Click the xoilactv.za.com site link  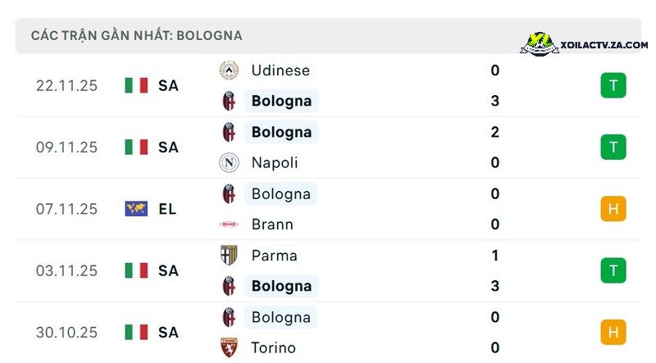click(604, 45)
